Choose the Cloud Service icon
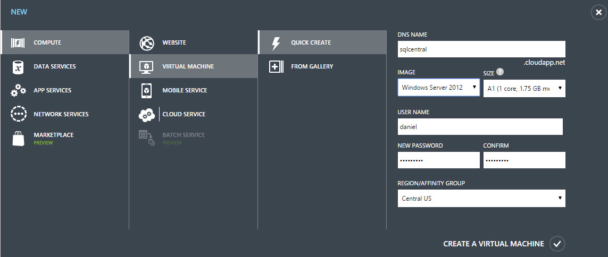The image size is (608, 257). tap(147, 114)
